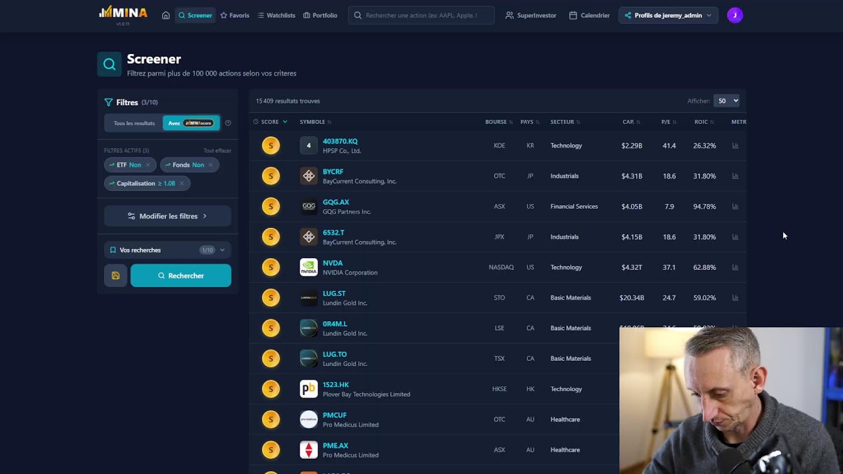Open the Favoris tab

[234, 15]
